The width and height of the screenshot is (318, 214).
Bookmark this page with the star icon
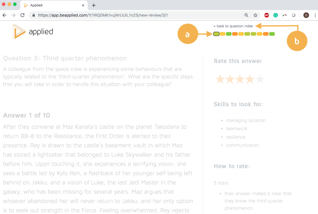pos(255,15)
